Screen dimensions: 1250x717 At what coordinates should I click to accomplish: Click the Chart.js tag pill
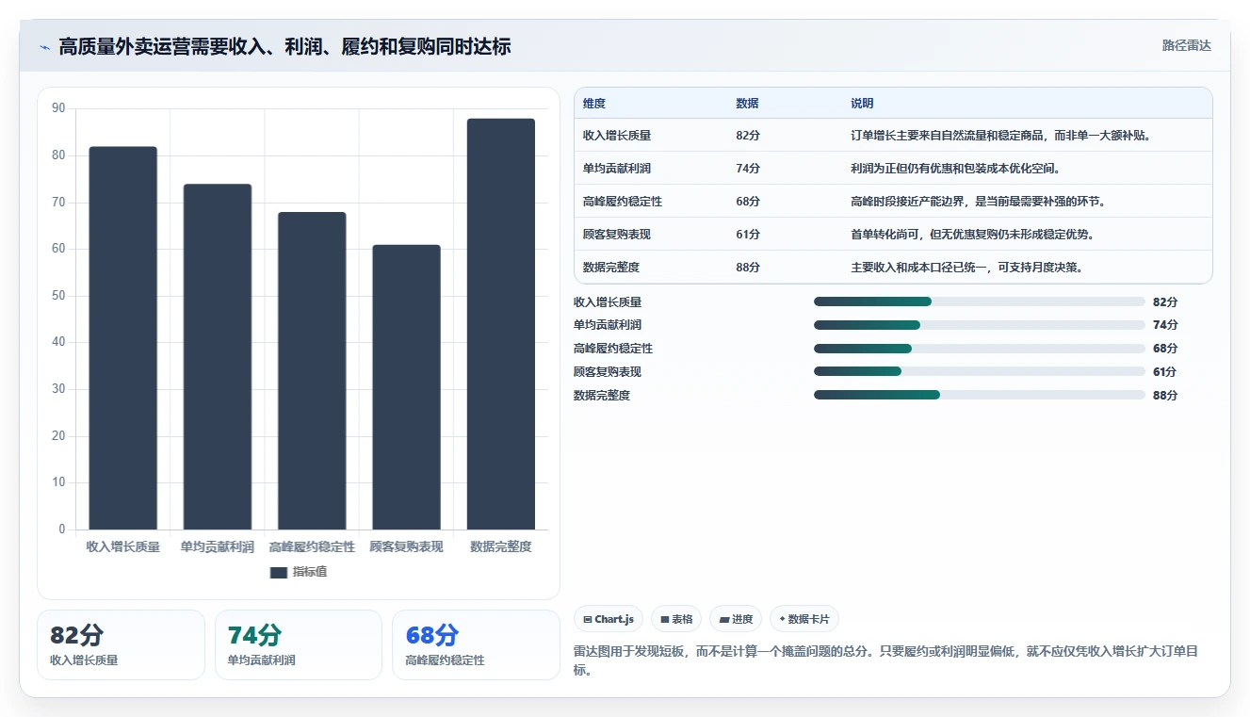tap(609, 619)
